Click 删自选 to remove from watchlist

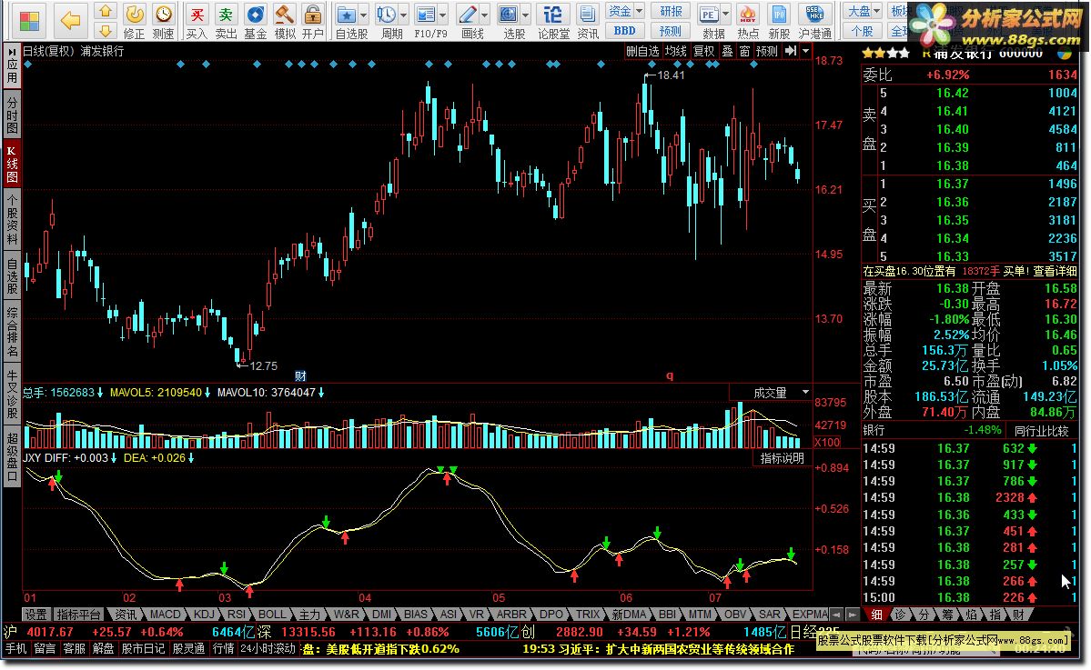[642, 51]
